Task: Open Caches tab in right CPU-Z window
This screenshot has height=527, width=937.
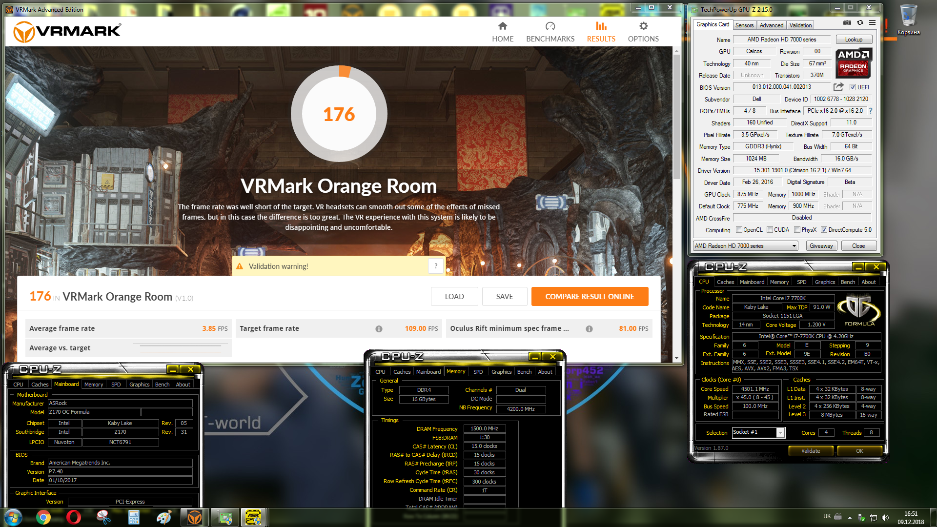Action: pos(725,282)
